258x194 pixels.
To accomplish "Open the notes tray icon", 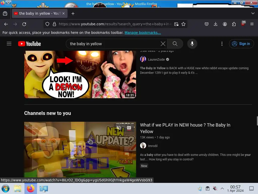I will coord(200,188).
